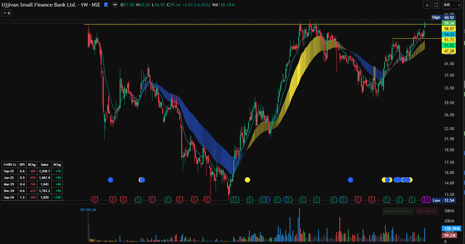The height and width of the screenshot is (244, 465).
Task: Click the Sales column header in the table
Action: pos(44,165)
